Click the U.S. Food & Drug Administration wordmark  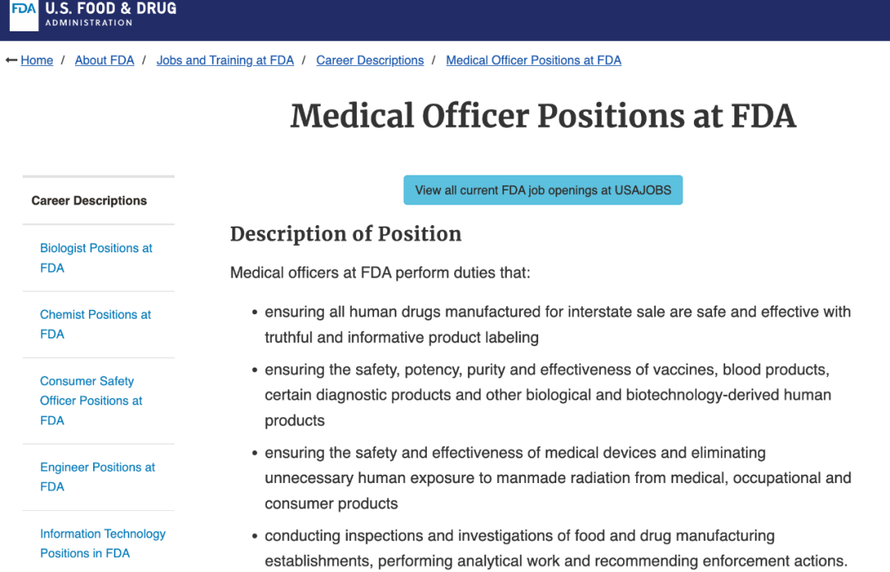[x=110, y=13]
